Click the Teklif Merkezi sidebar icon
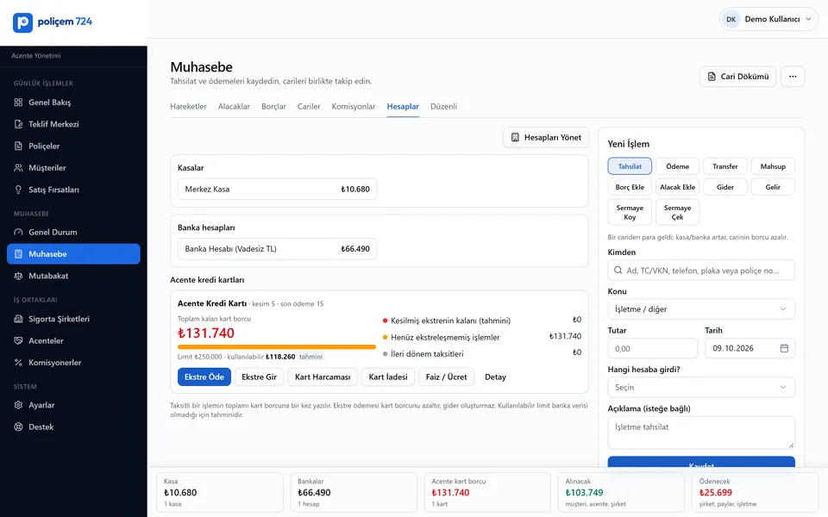Image resolution: width=828 pixels, height=517 pixels. 18,124
